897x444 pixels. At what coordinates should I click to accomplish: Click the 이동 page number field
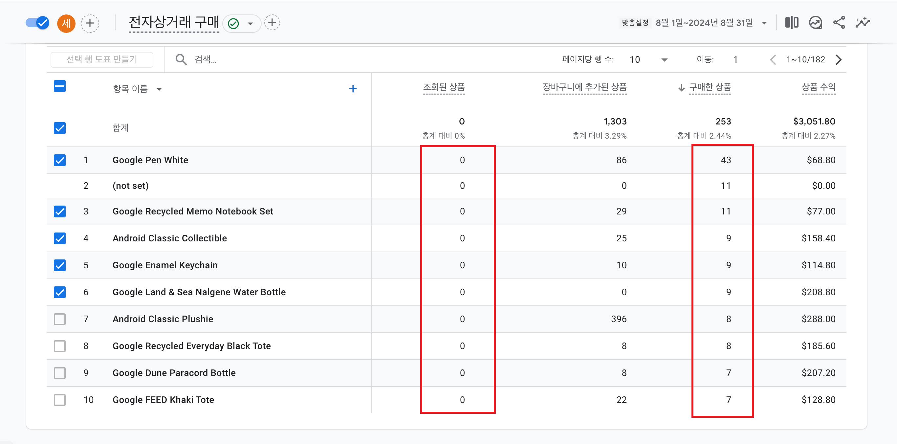(735, 60)
